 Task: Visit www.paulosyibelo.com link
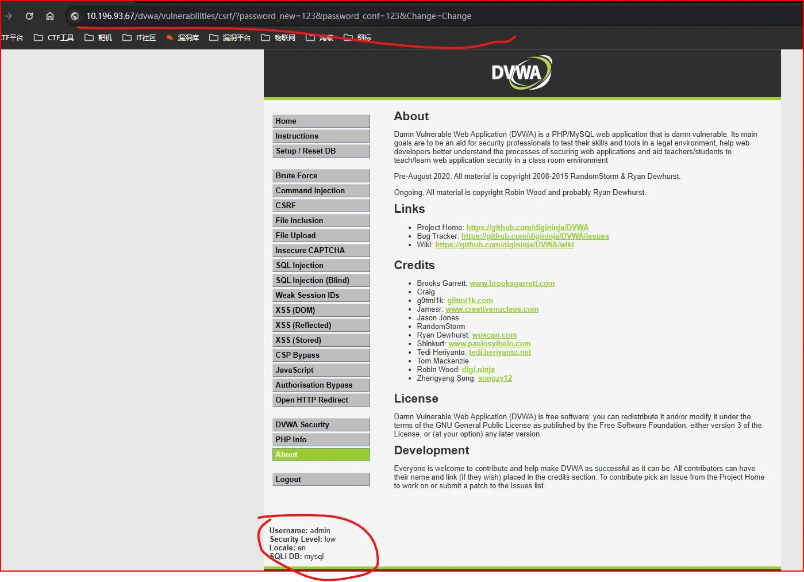pyautogui.click(x=490, y=344)
